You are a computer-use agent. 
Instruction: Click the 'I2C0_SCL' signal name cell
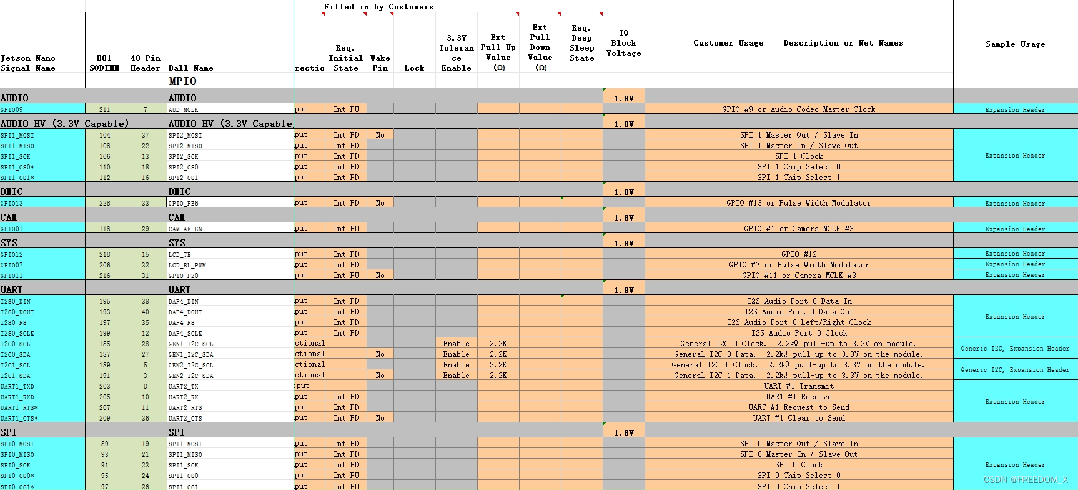click(42, 343)
